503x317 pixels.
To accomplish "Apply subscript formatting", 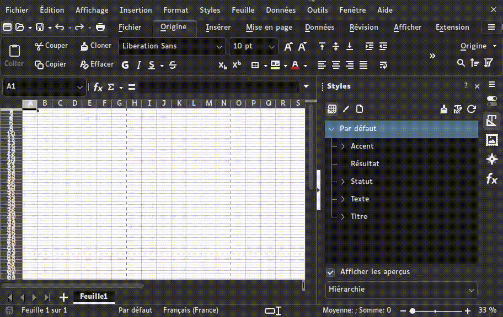I will [x=223, y=65].
